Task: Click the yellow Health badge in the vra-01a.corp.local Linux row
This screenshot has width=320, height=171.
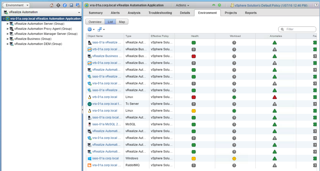Action: [194, 111]
